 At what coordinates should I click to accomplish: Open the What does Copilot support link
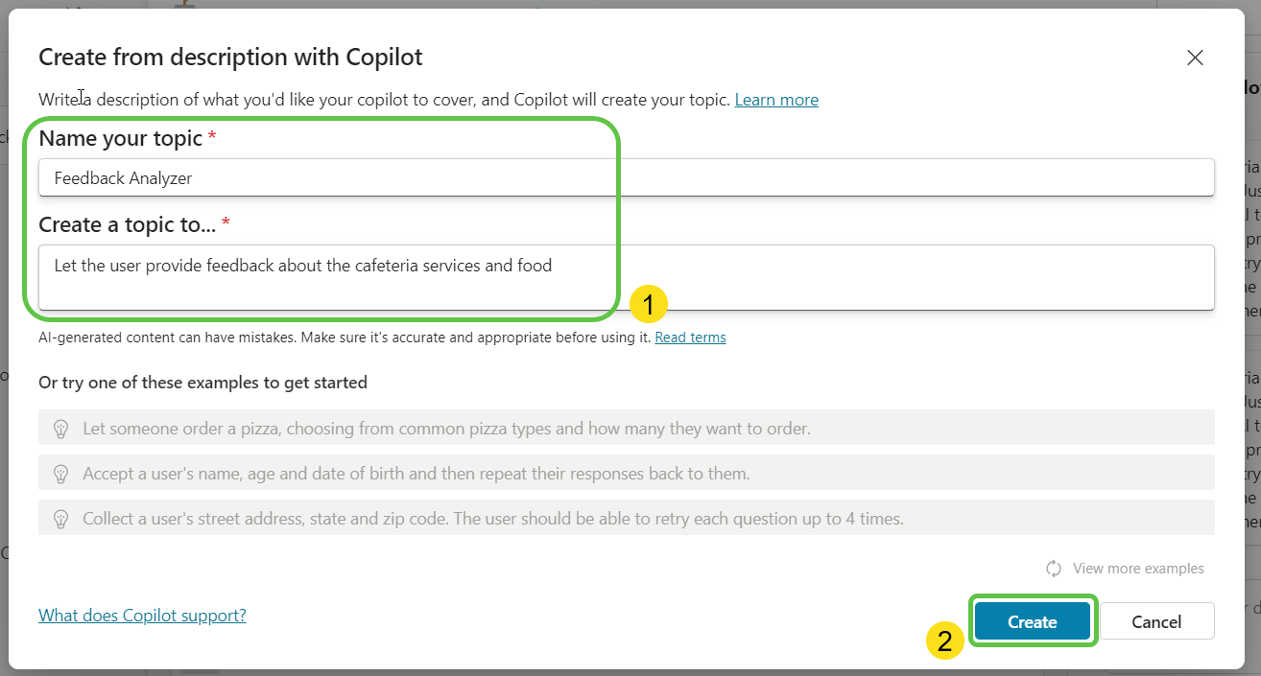(x=142, y=616)
